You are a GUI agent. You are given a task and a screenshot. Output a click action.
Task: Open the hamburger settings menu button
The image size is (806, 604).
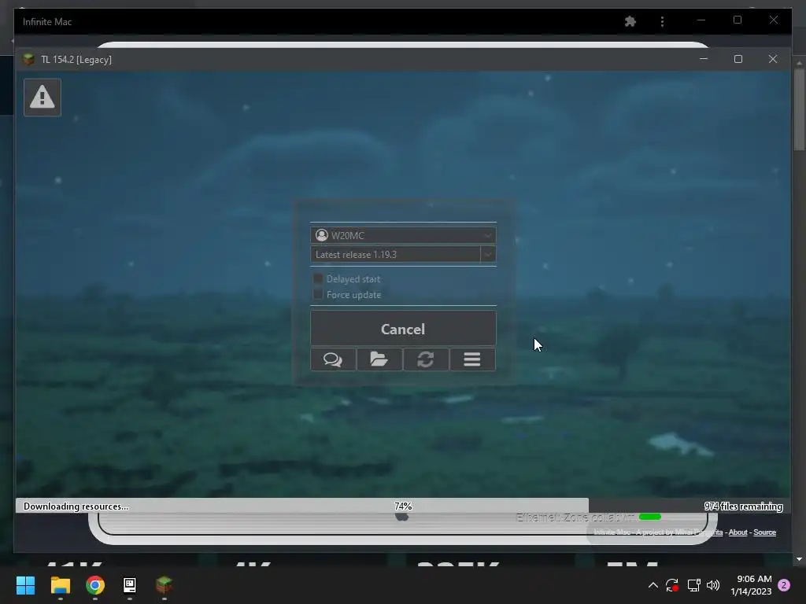tap(472, 359)
